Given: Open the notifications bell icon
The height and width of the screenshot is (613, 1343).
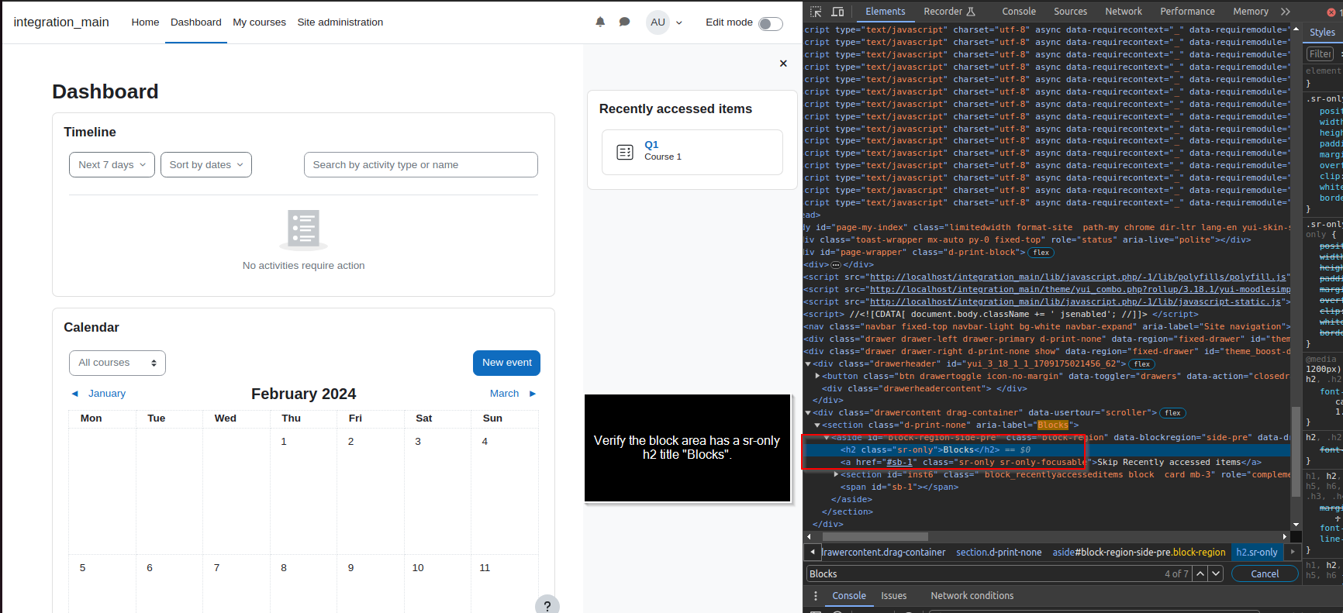Looking at the screenshot, I should [x=600, y=22].
